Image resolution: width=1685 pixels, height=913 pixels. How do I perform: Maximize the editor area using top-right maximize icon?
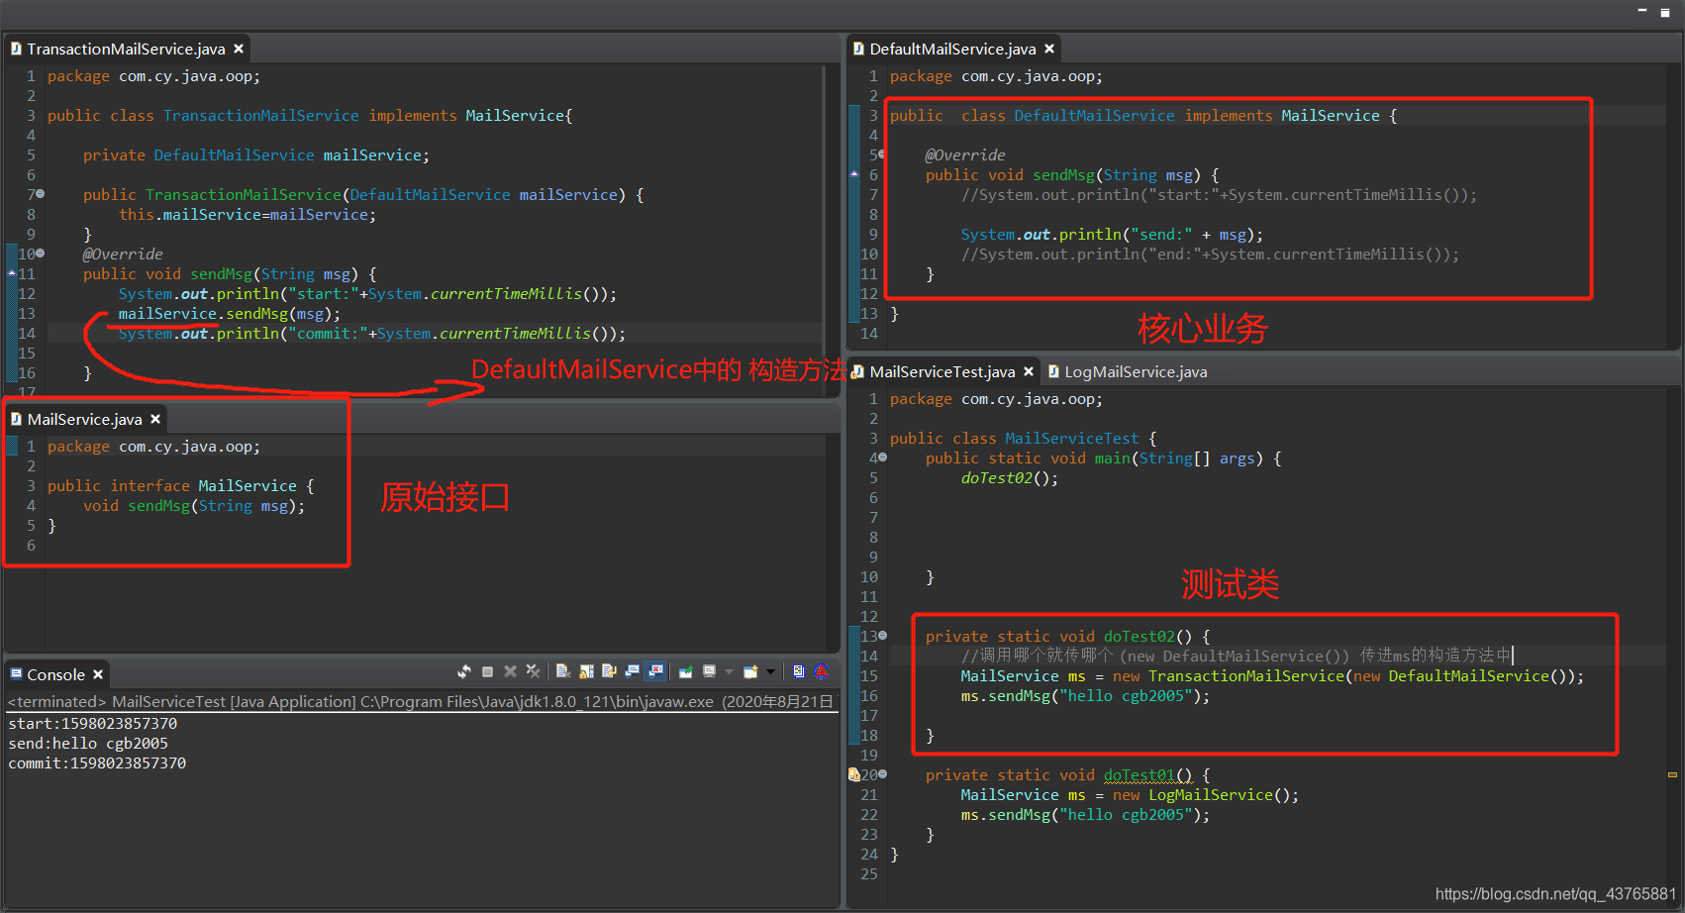point(1665,12)
